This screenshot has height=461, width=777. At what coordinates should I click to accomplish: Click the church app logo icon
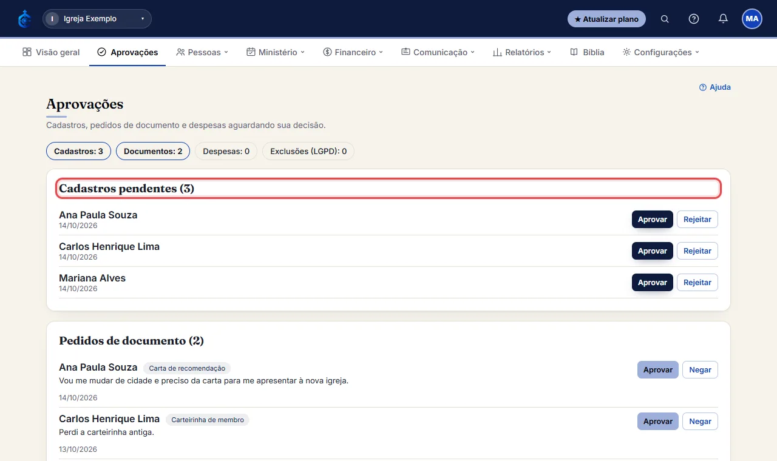tap(24, 19)
